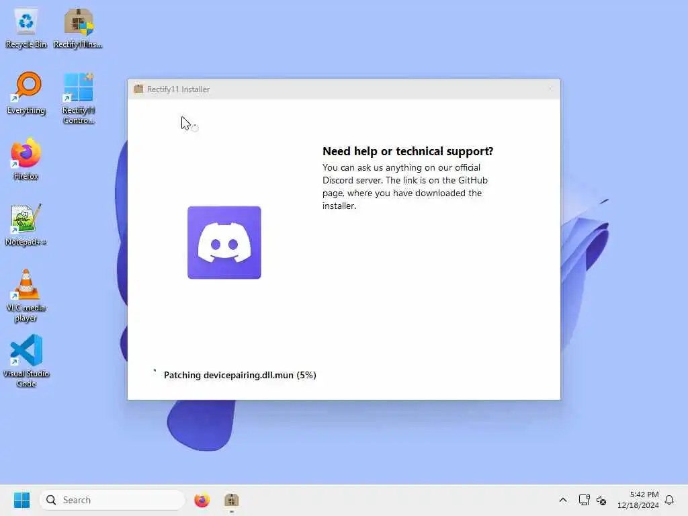Screen dimensions: 688x516
Task: Click the 'Need help or technical support?' heading
Action: click(408, 151)
